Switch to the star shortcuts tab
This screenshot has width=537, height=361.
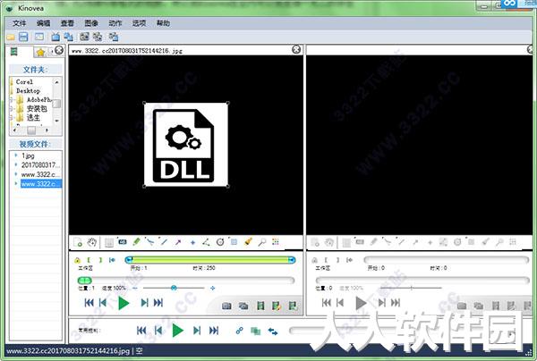tap(40, 53)
